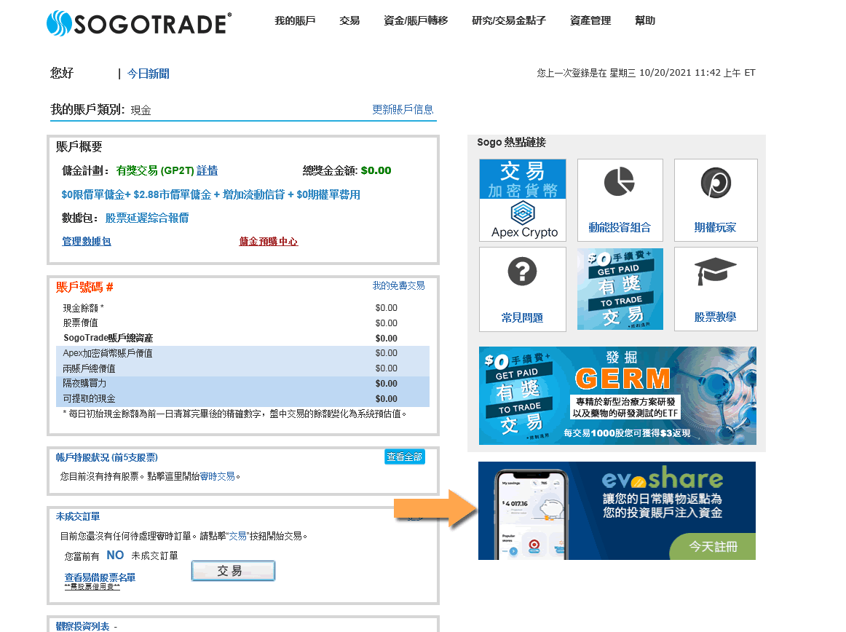Viewport: 846px width, 632px height.
Task: Open the 動能投資組合 pie chart tile
Action: click(620, 200)
